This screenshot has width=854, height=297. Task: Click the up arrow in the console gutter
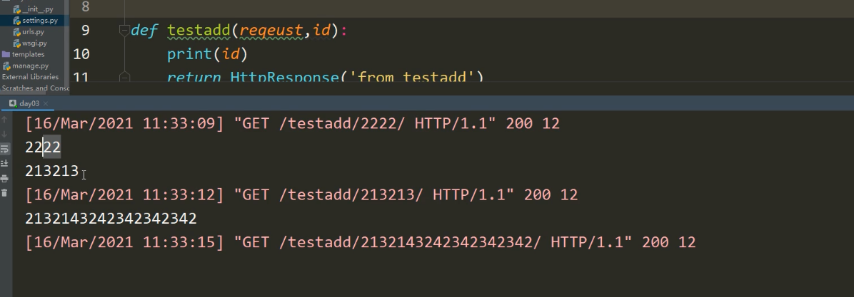pos(5,120)
